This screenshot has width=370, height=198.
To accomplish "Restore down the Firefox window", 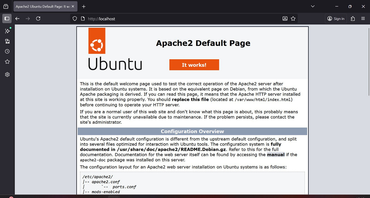I will pos(350,6).
